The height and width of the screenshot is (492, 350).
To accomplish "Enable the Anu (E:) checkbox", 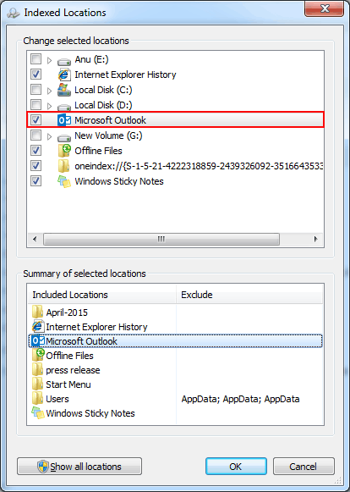I will 36,58.
